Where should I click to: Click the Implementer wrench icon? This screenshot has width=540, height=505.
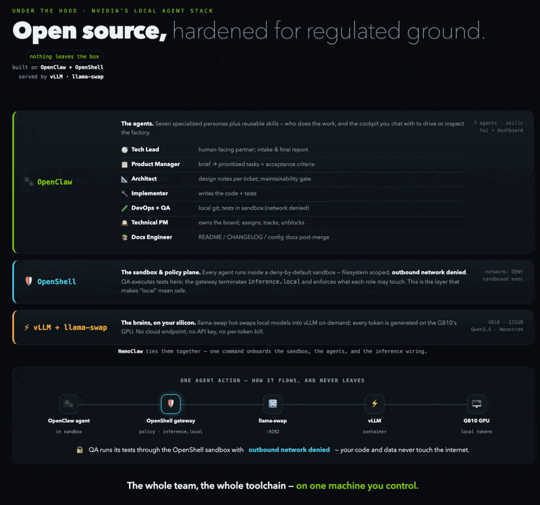pos(125,194)
